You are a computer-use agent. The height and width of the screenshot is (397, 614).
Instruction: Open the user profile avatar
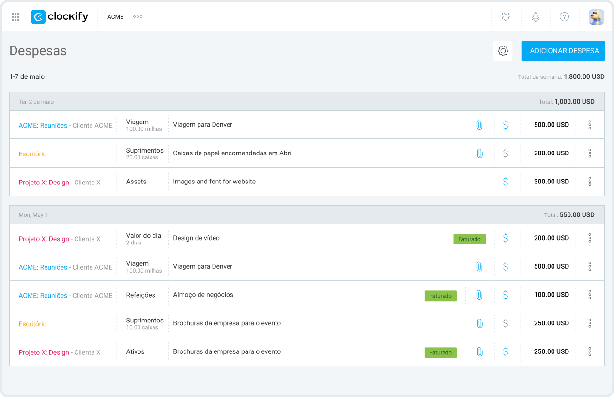596,17
